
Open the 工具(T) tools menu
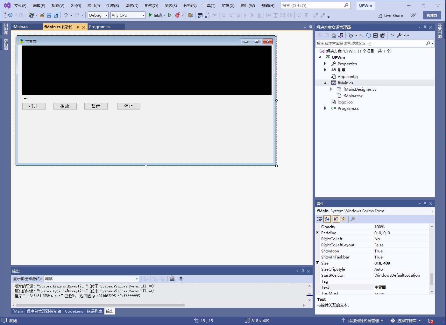pos(209,6)
